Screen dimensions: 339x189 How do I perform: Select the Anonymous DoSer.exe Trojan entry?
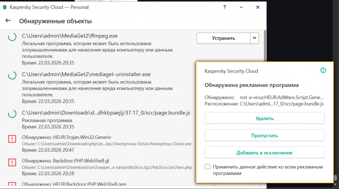coord(99,143)
